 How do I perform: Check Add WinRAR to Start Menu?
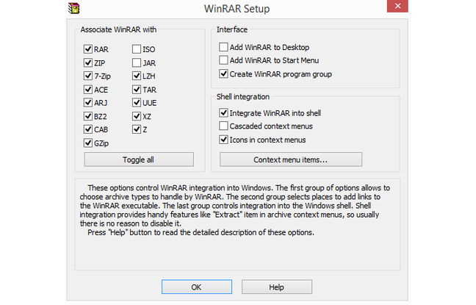coord(223,60)
